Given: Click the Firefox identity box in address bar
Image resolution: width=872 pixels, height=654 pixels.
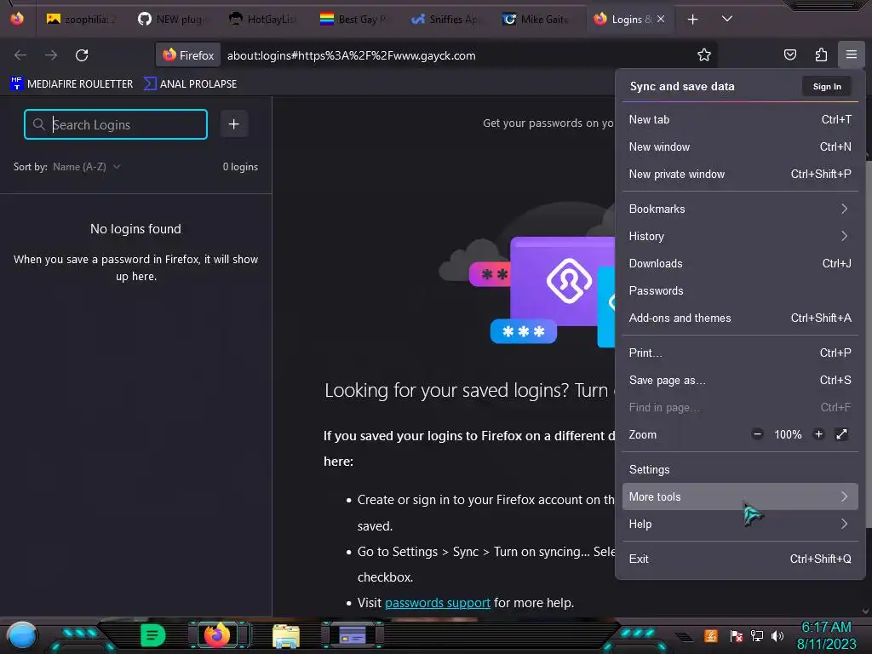Looking at the screenshot, I should pyautogui.click(x=188, y=55).
